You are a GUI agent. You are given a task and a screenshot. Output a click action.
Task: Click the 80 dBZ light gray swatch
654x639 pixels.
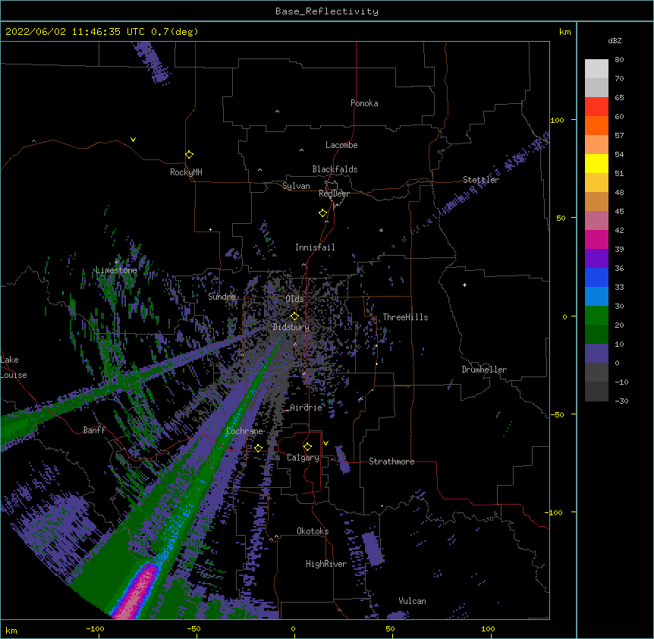click(x=596, y=68)
